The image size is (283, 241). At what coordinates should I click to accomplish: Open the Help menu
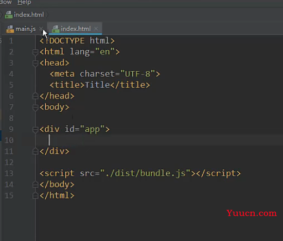click(24, 3)
